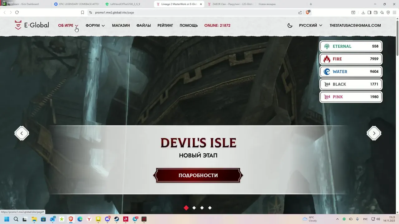Screen dimensions: 399x224
Task: Switch to ZABOR Clan tab
Action: point(230,4)
